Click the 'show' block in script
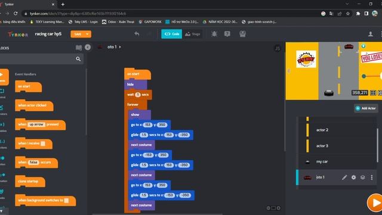Viewport: 382px width, 215px height. pyautogui.click(x=139, y=115)
